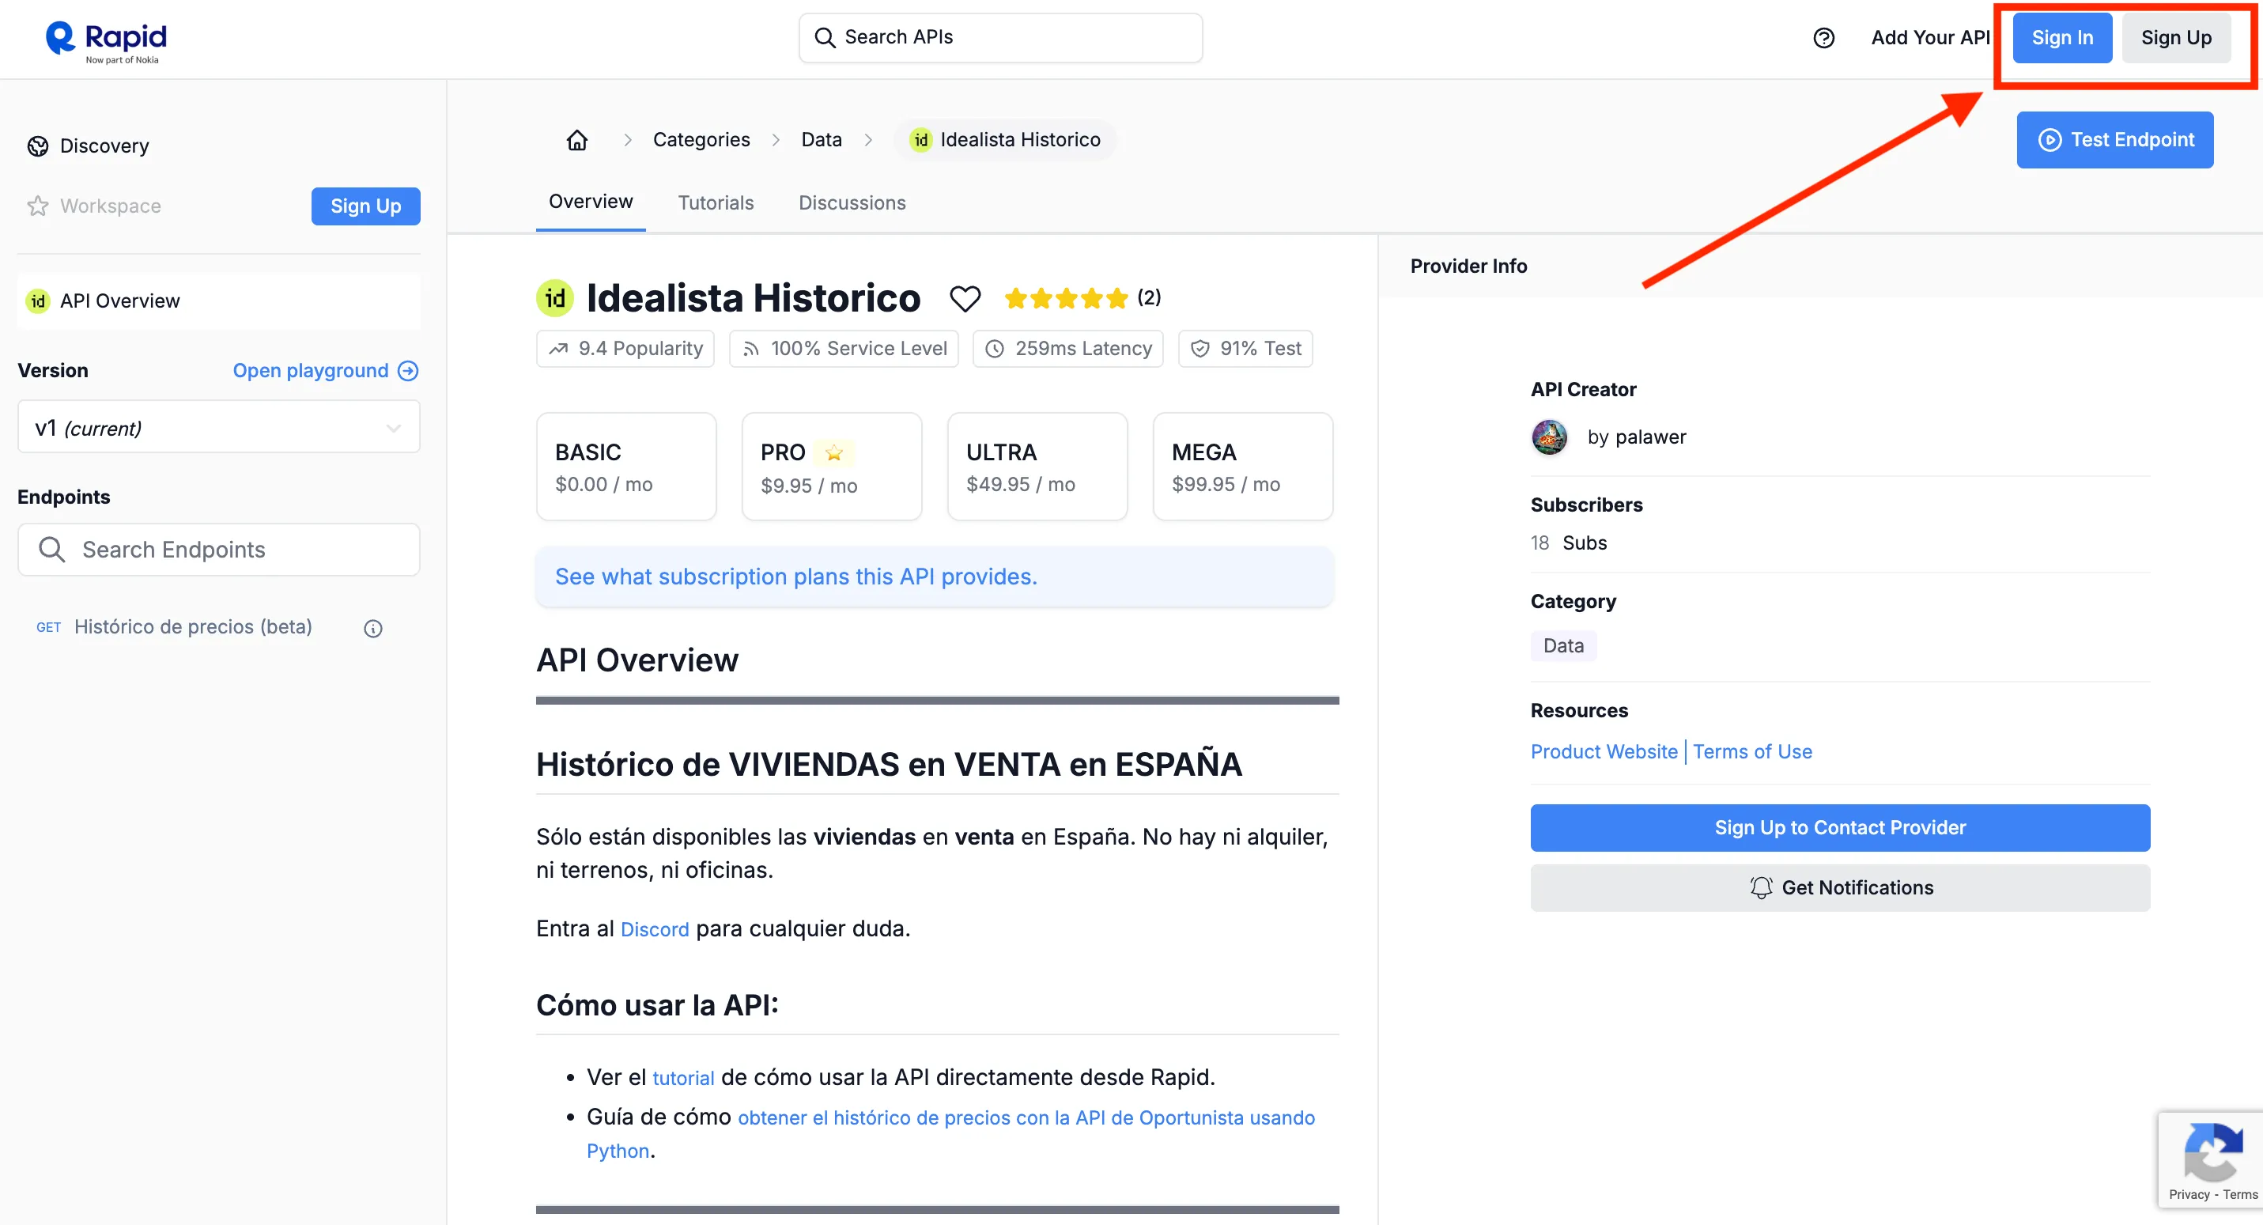Image resolution: width=2263 pixels, height=1225 pixels.
Task: Select the MEGA plan card
Action: pos(1242,467)
